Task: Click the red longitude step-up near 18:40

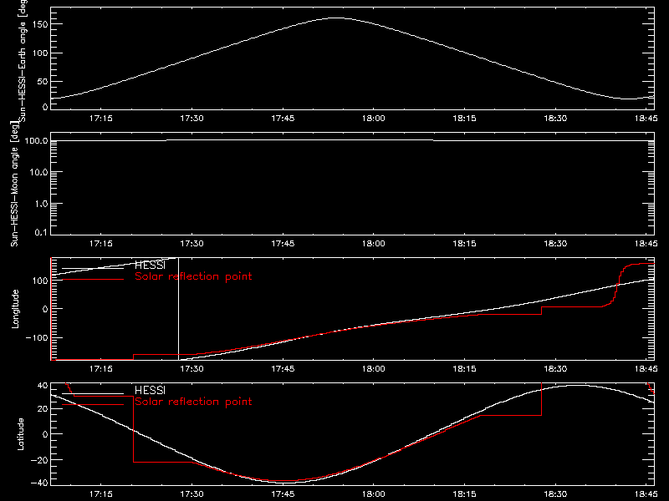Action: [617, 285]
